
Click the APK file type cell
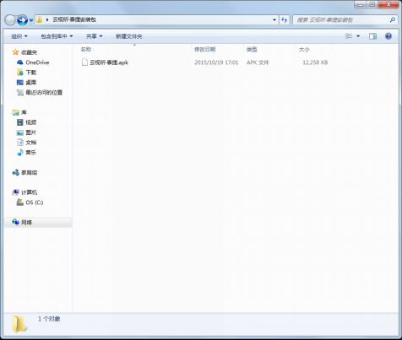point(258,62)
